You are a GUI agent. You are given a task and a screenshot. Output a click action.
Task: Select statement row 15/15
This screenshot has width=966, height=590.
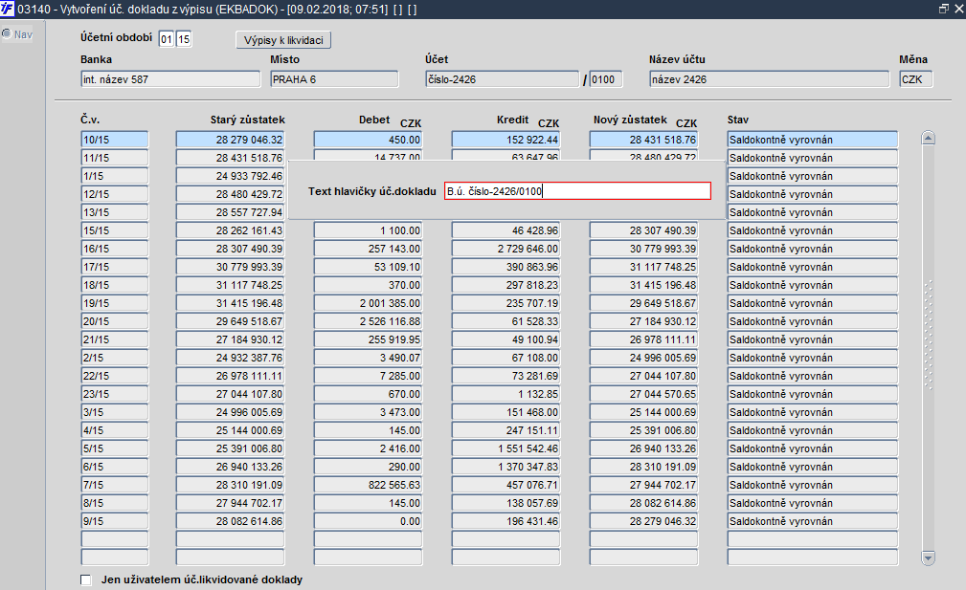(x=115, y=230)
